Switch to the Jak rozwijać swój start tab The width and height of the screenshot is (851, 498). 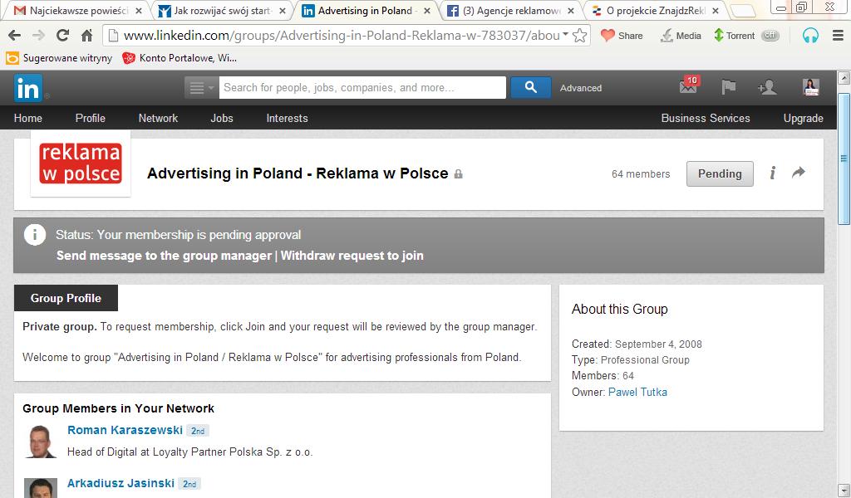tap(223, 10)
